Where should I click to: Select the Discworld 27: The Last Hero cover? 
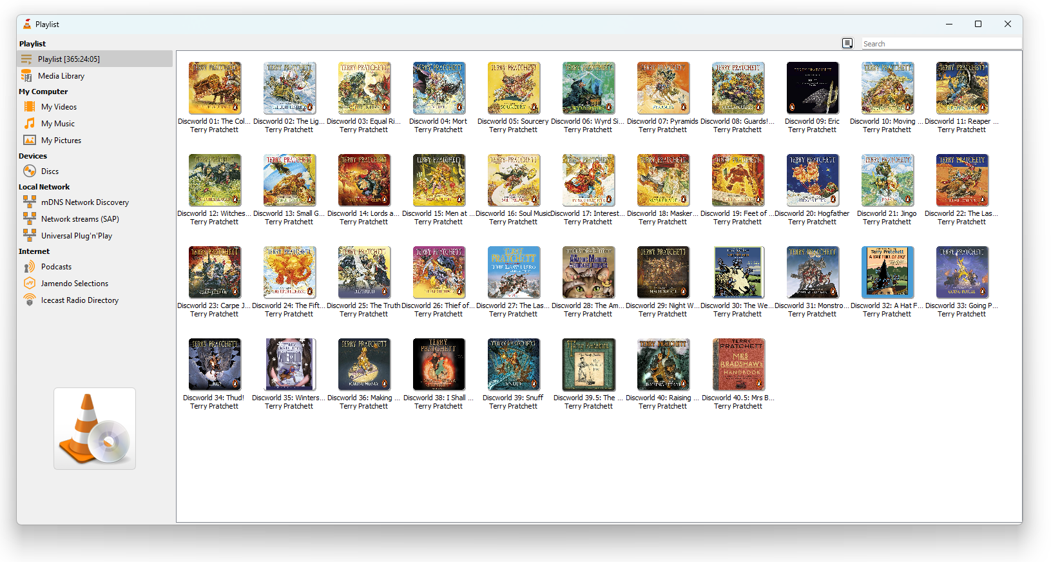point(514,273)
